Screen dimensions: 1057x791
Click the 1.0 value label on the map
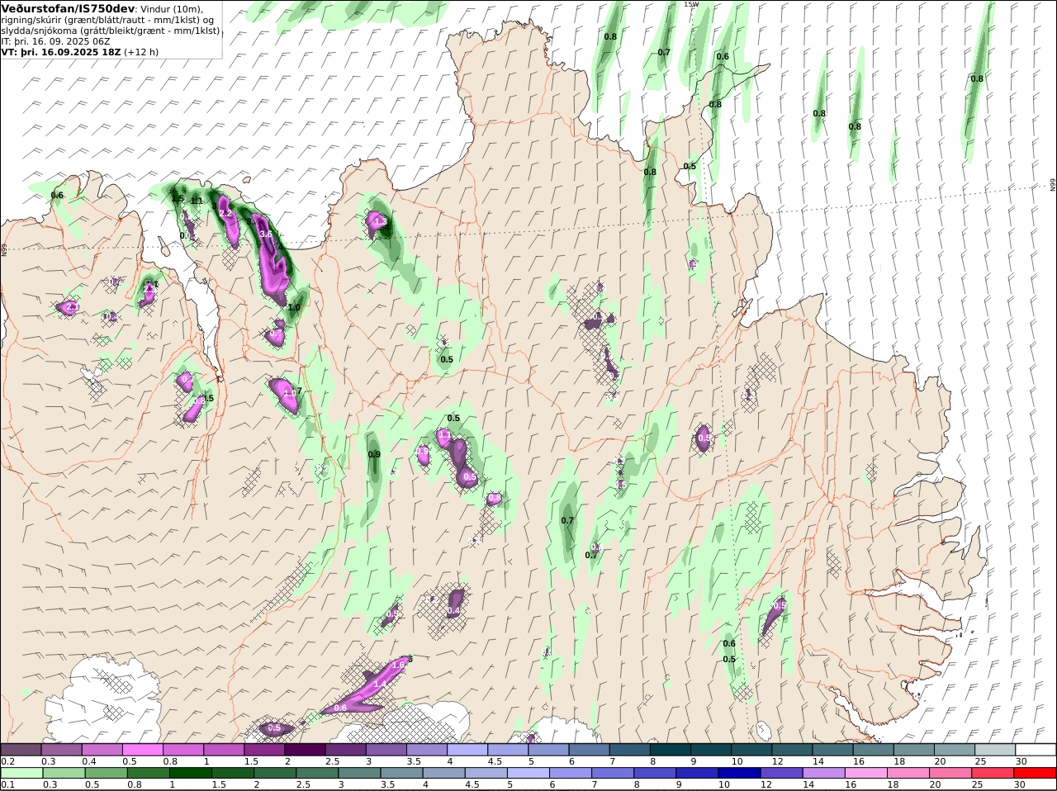(294, 307)
